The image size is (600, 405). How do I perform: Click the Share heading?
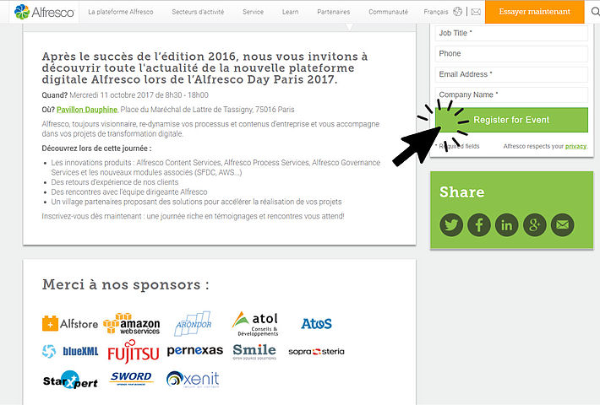(462, 192)
